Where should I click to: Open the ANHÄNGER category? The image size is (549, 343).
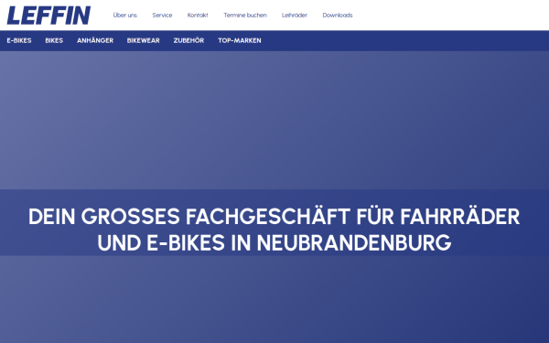click(x=95, y=40)
